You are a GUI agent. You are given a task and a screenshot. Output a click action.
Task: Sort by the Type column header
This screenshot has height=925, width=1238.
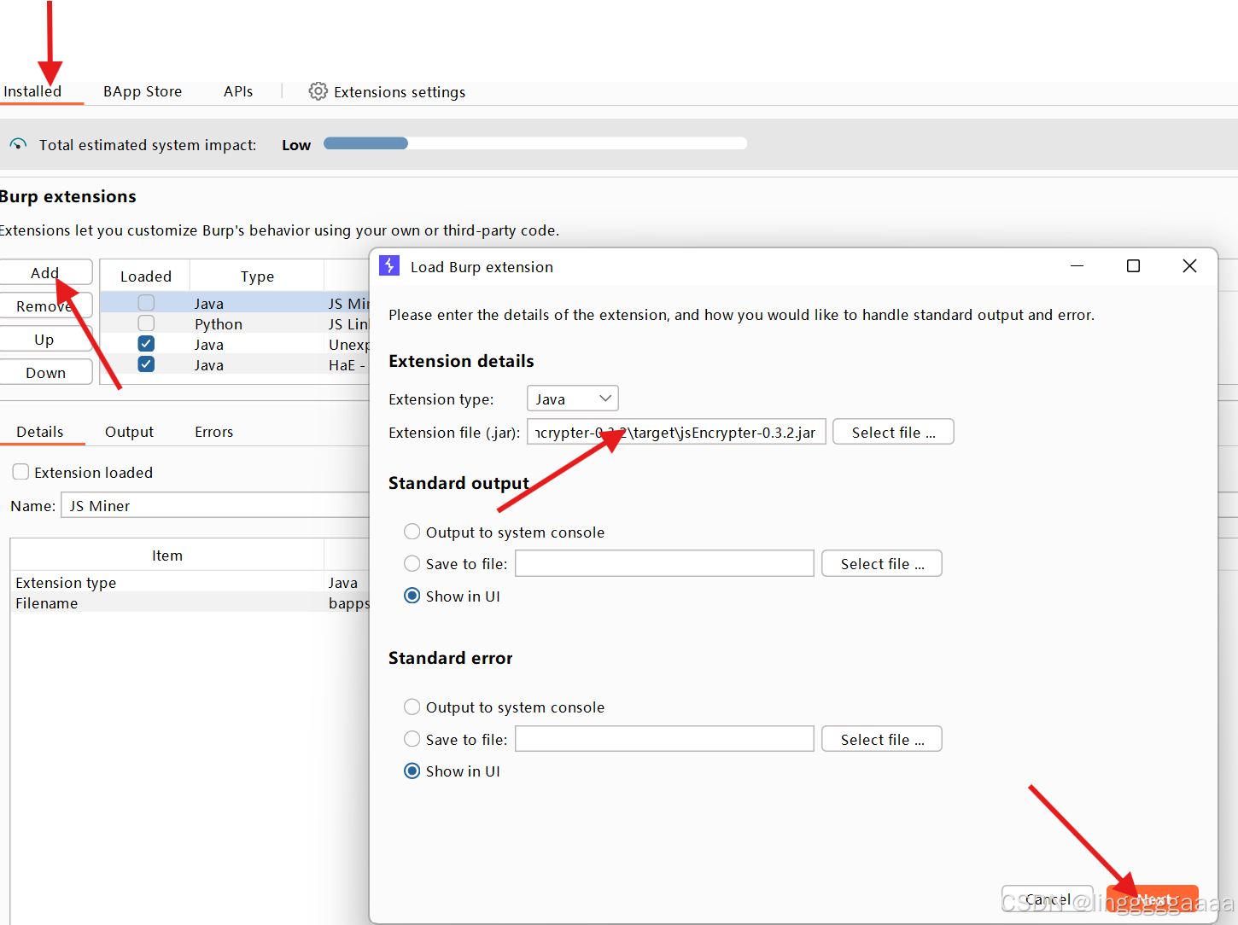[x=257, y=276]
